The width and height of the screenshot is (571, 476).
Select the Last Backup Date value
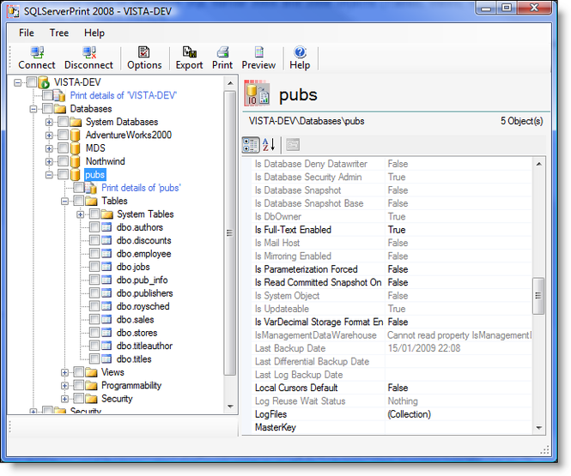coord(424,348)
